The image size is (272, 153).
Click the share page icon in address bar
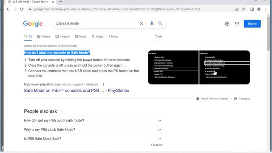[237, 9]
